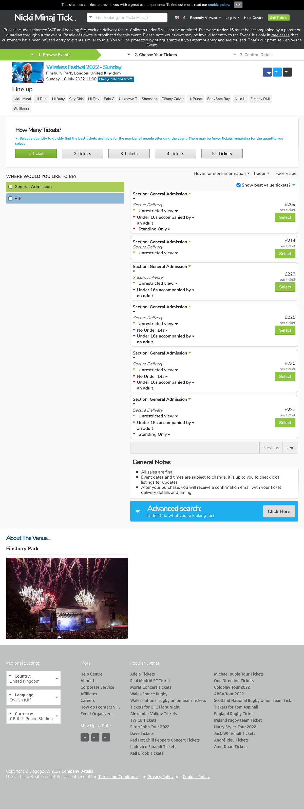Click the light blue share icon button
The height and width of the screenshot is (809, 304).
pyautogui.click(x=277, y=72)
